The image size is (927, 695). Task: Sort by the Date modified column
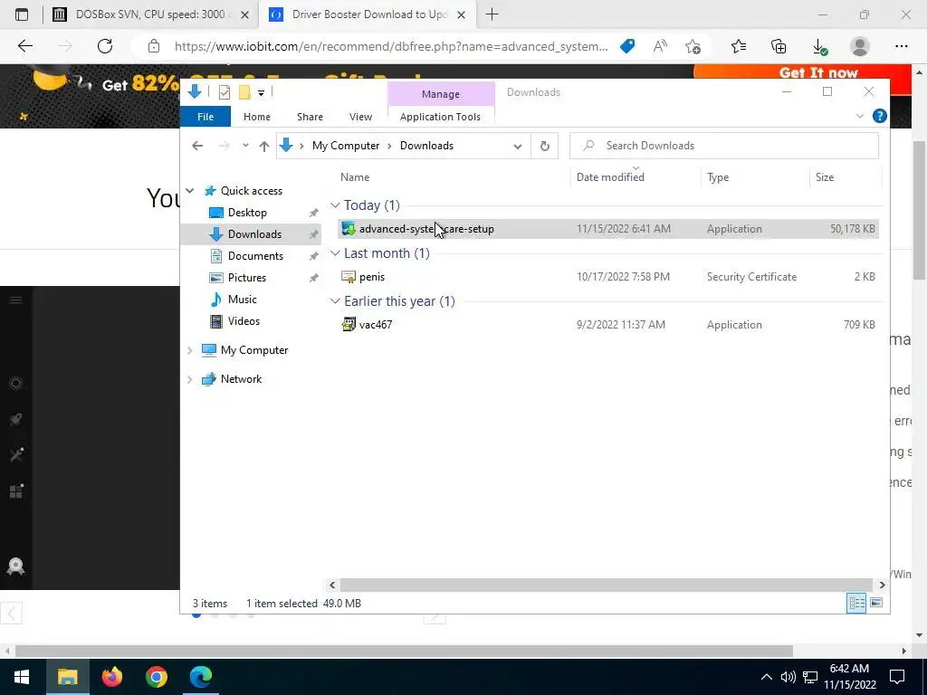click(x=610, y=176)
